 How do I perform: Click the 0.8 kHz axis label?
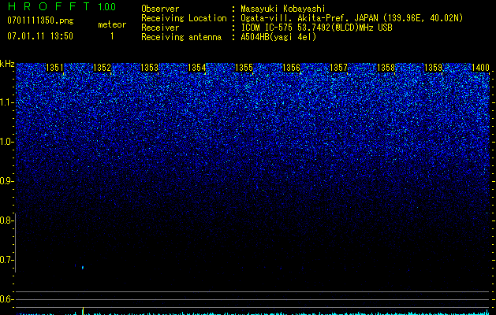pos(6,220)
